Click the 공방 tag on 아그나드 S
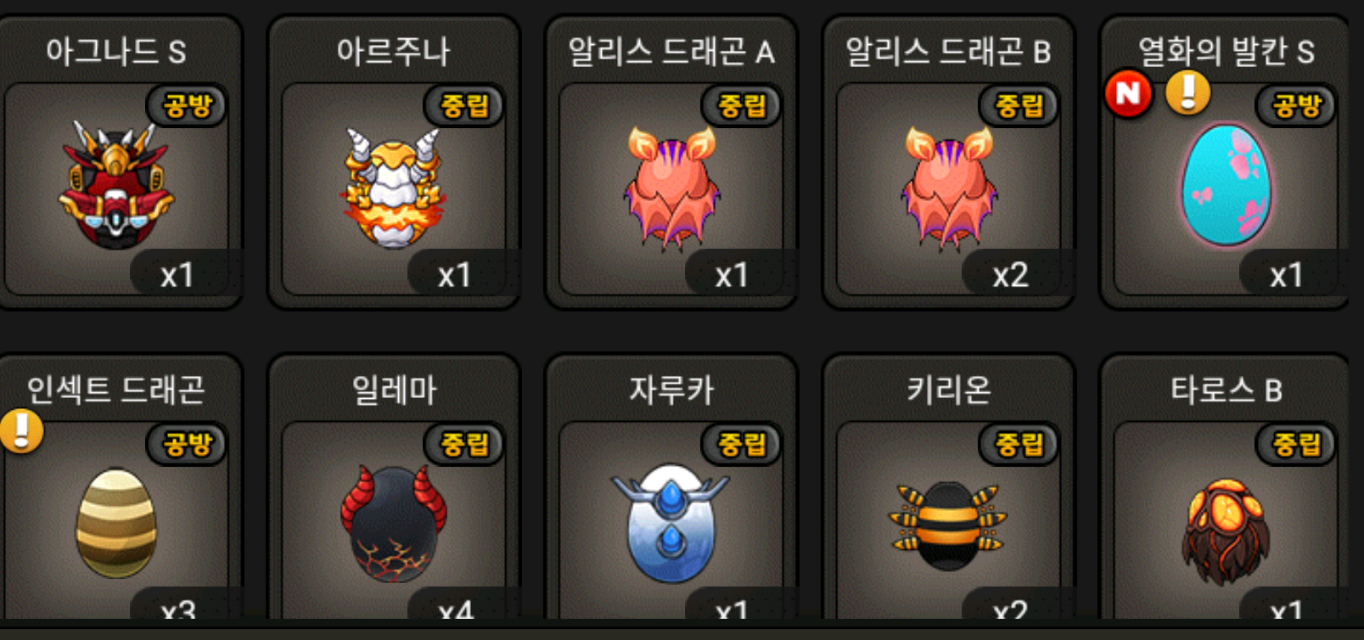The width and height of the screenshot is (1364, 640). [187, 106]
